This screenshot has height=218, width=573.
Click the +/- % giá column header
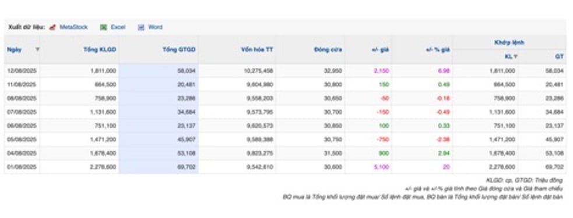coord(438,49)
